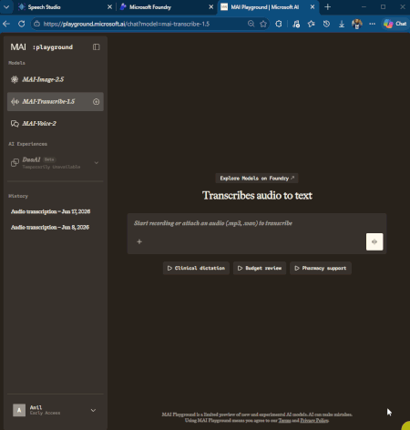The height and width of the screenshot is (430, 410).
Task: Click the new chat icon beside MAI-Transcribe-1.5
Action: 96,102
